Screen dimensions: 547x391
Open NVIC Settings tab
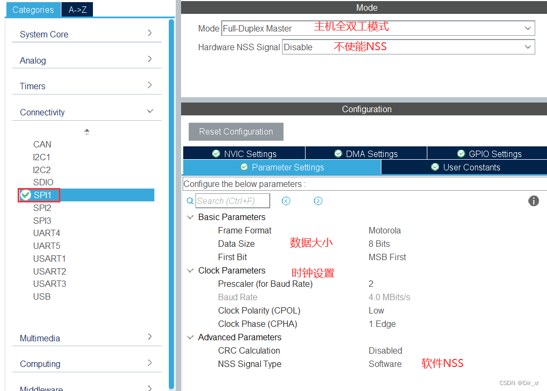[244, 153]
